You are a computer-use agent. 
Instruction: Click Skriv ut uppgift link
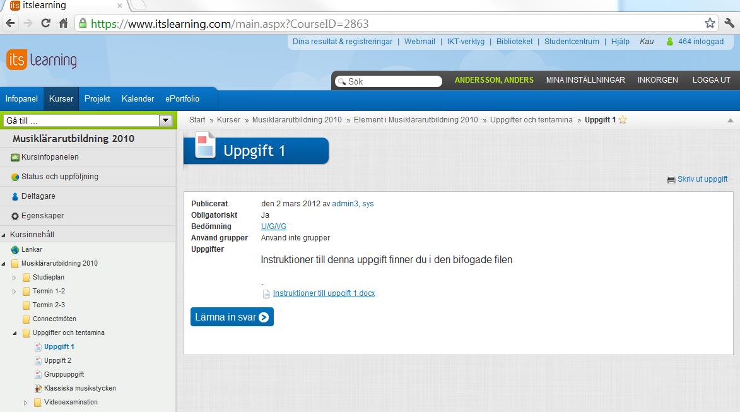coord(703,179)
